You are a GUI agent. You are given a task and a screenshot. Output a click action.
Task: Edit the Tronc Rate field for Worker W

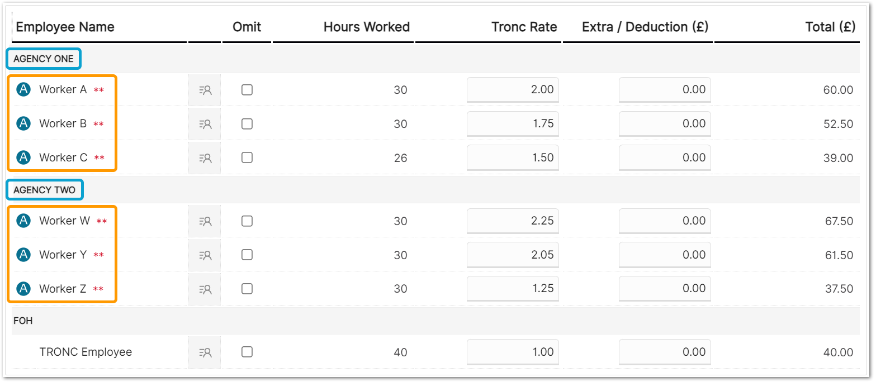pyautogui.click(x=513, y=221)
